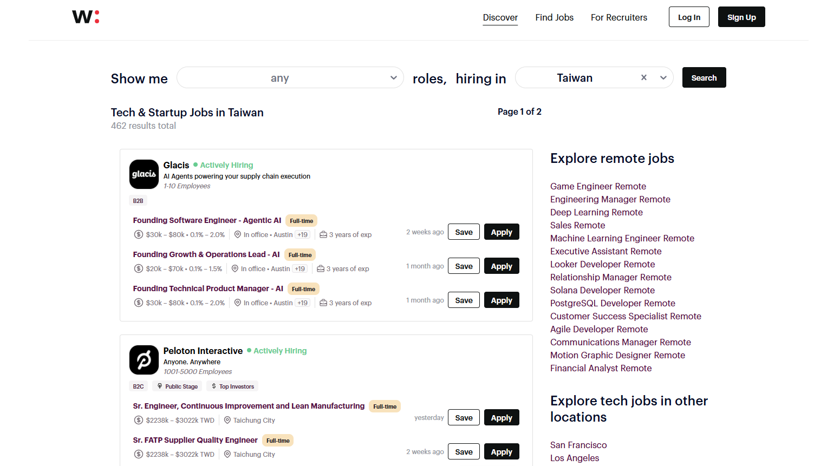Image resolution: width=827 pixels, height=466 pixels.
Task: Open Engineering Manager Remote link
Action: click(x=610, y=199)
